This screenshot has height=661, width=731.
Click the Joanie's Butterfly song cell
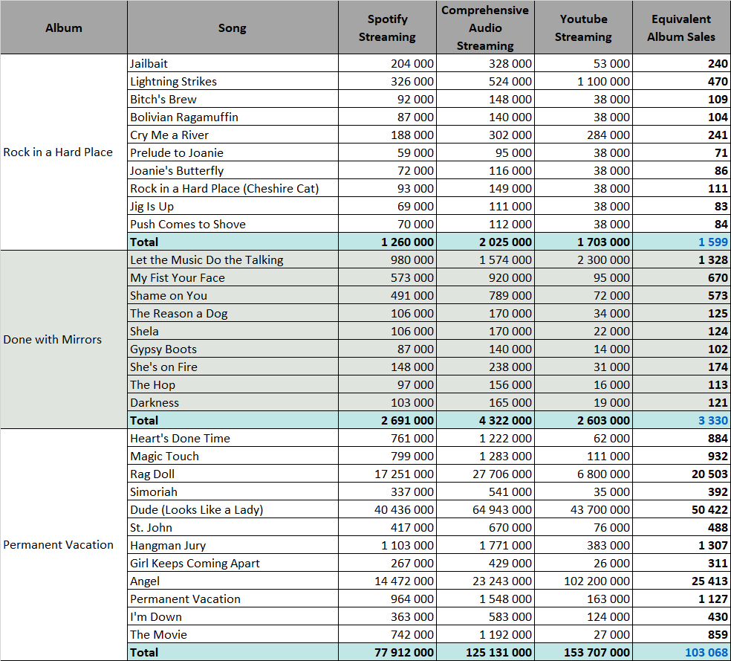coord(233,170)
